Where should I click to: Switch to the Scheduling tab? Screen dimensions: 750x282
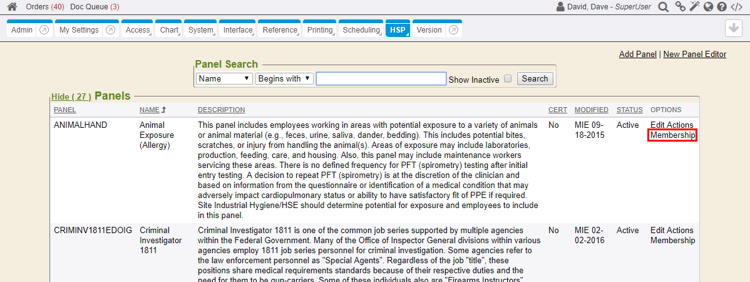pos(361,30)
